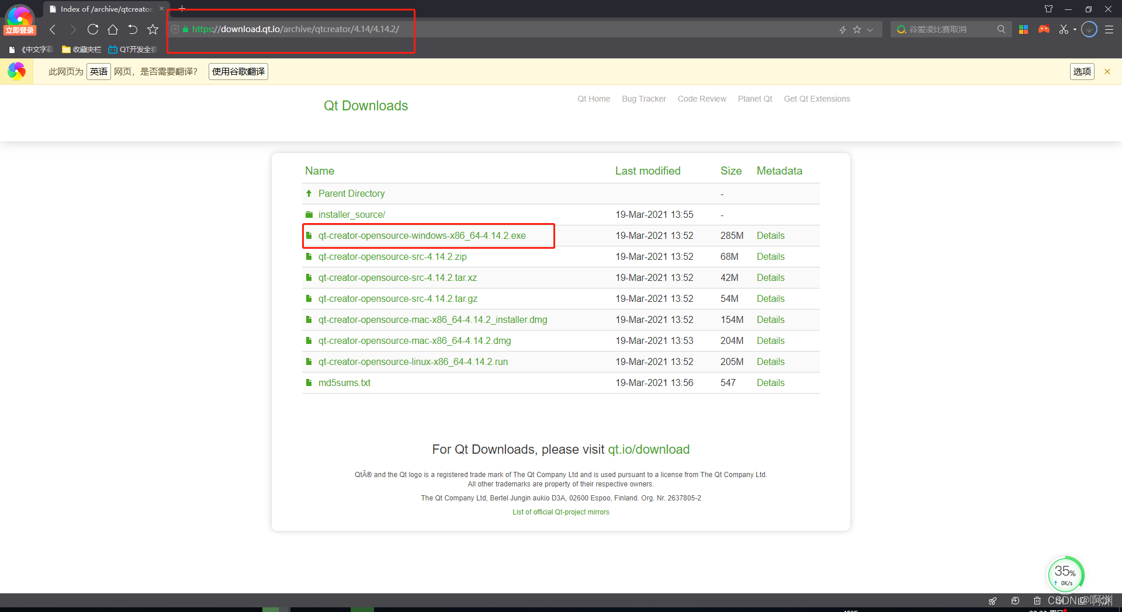This screenshot has height=612, width=1122.
Task: Click the star icon inside the address bar
Action: pyautogui.click(x=857, y=29)
